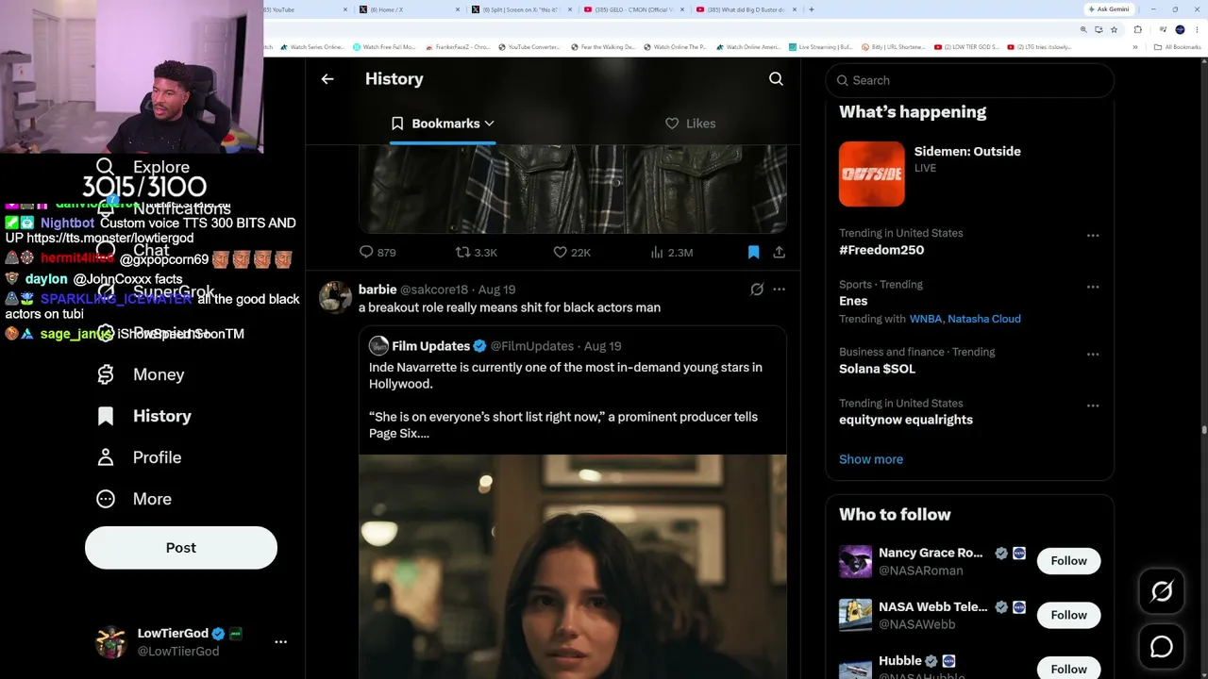Click Film Updates verified badge

point(479,346)
